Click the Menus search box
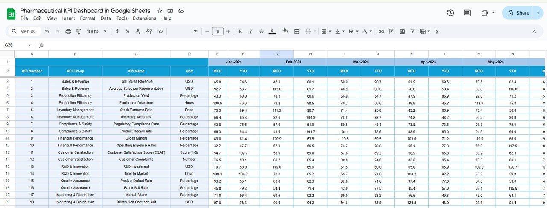 click(24, 31)
